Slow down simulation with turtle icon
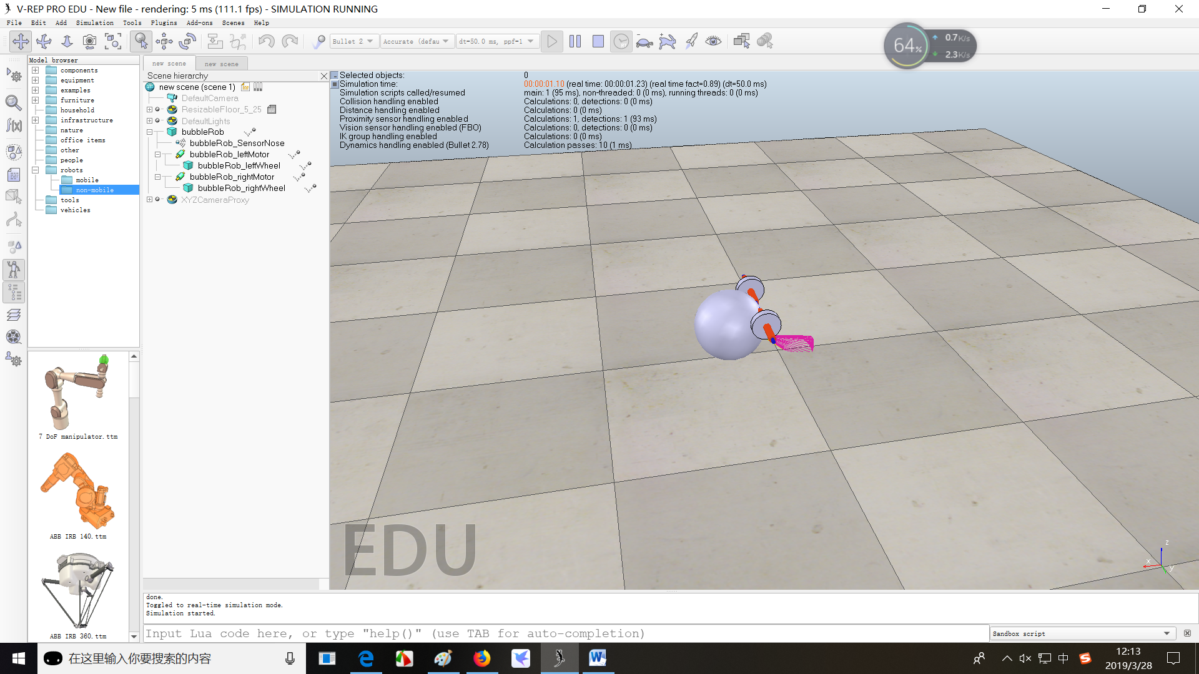This screenshot has height=674, width=1199. pyautogui.click(x=644, y=42)
